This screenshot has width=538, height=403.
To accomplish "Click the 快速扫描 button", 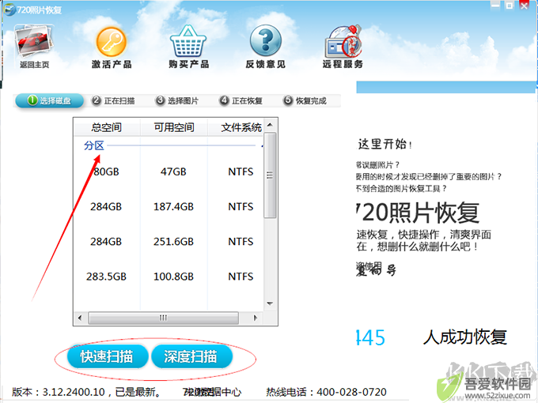I will [x=108, y=356].
